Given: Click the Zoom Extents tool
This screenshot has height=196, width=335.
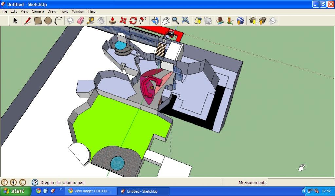Looking at the screenshot, I should (x=186, y=21).
